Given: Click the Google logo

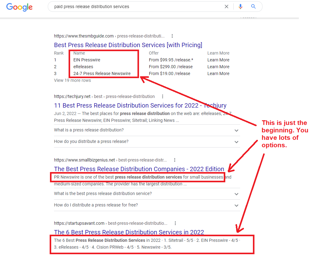Looking at the screenshot, I should tap(20, 7).
